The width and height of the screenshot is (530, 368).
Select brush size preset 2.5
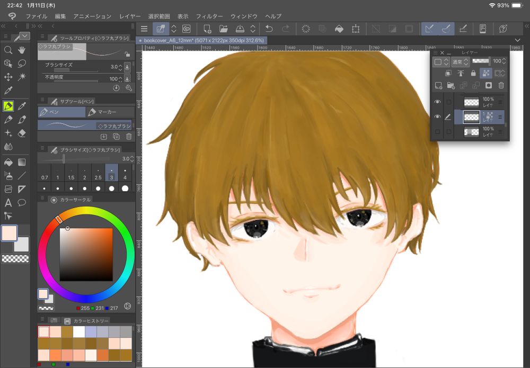coord(98,174)
